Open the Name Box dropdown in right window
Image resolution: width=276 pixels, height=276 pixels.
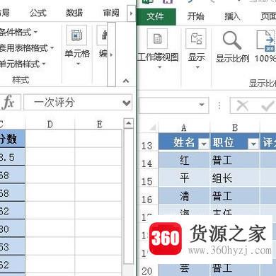tap(202, 105)
